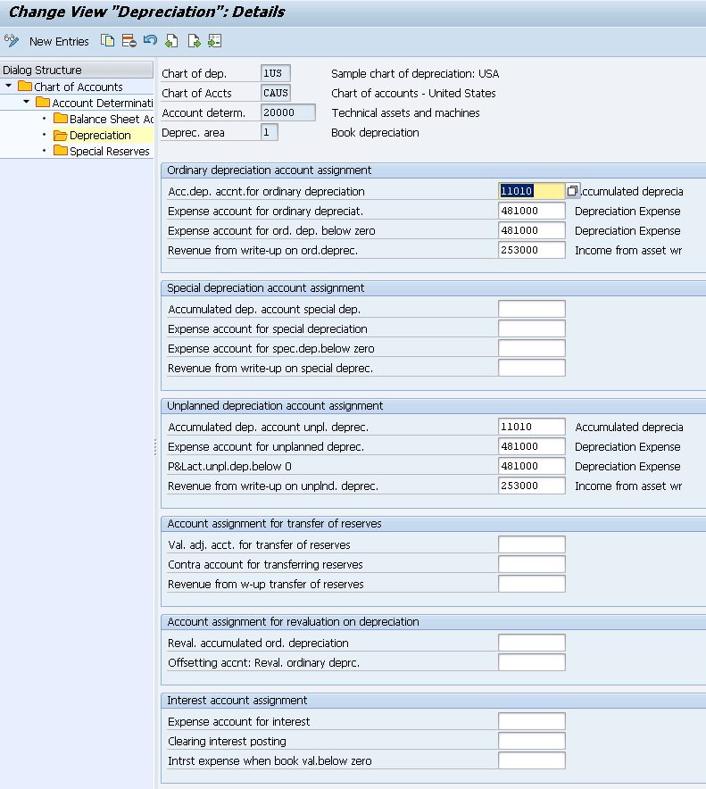Screen dimensions: 706x789
Task: Click the Undo Change arrow icon
Action: pos(150,40)
